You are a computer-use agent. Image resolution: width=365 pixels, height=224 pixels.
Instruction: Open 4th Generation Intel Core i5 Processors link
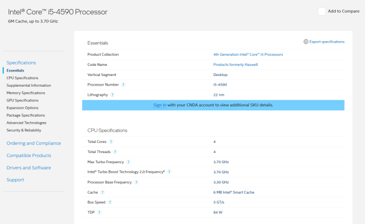click(248, 54)
